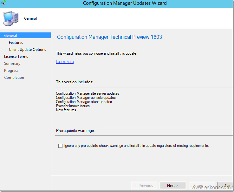Image resolution: width=234 pixels, height=192 pixels.
Task: Click Next to continue the wizard
Action: [172, 186]
